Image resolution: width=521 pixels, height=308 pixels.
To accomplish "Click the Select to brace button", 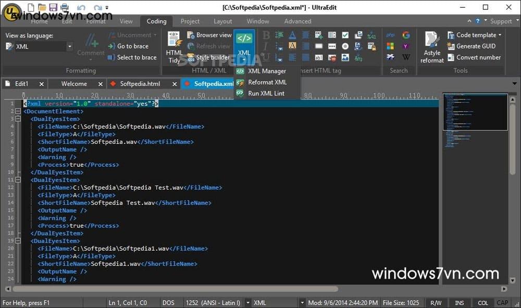I will pos(132,57).
